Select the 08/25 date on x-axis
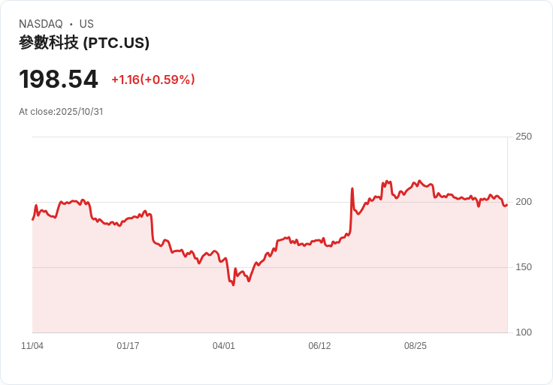This screenshot has height=385, width=553. coord(416,346)
